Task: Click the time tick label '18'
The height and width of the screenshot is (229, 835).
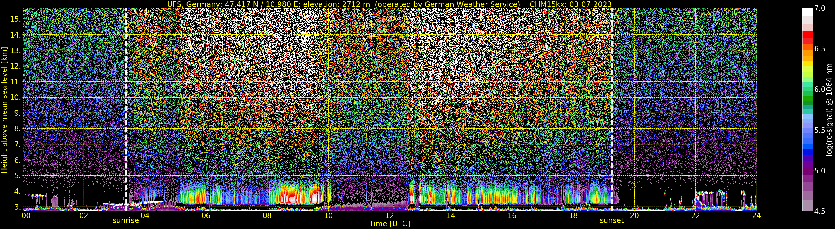Action: [573, 215]
